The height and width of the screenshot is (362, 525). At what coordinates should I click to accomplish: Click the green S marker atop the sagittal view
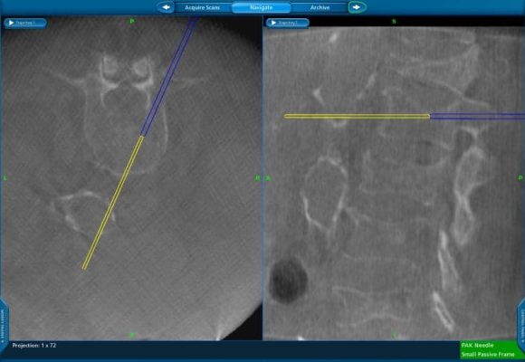click(x=394, y=22)
